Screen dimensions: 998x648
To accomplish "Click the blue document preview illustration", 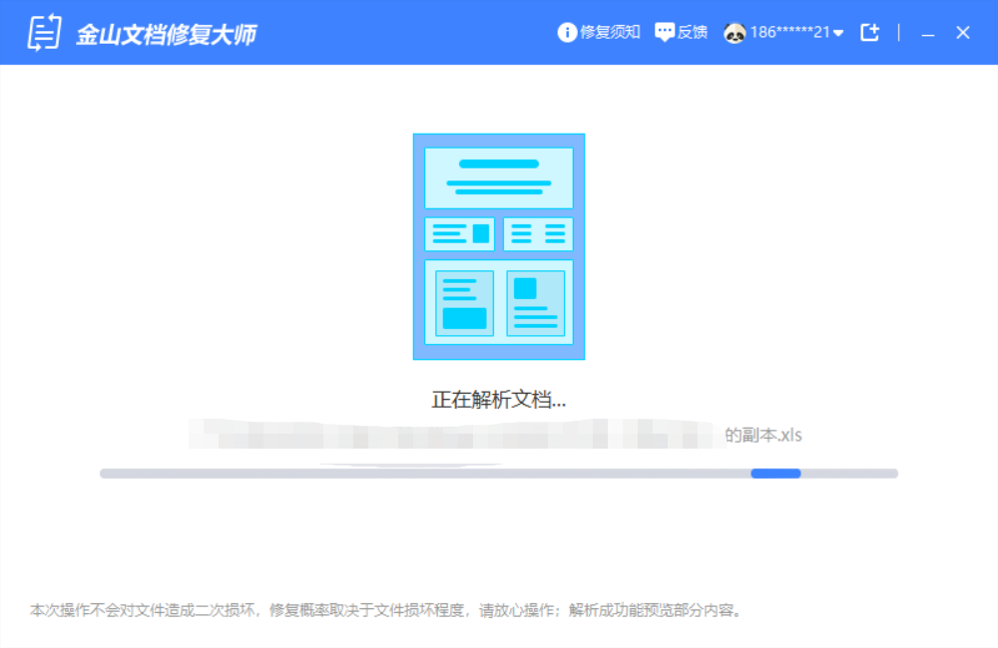I will pyautogui.click(x=499, y=246).
